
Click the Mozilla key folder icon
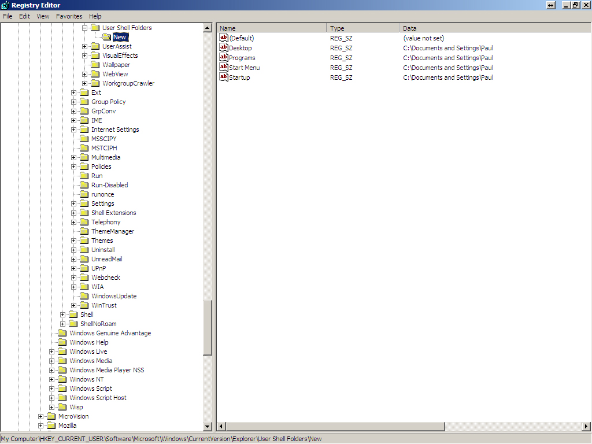(x=51, y=425)
